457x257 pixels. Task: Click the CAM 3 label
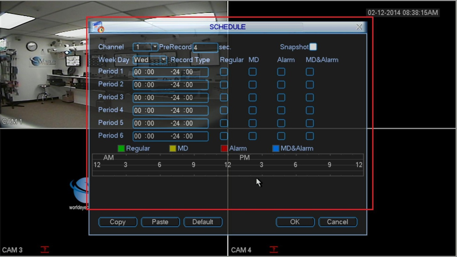pyautogui.click(x=12, y=250)
